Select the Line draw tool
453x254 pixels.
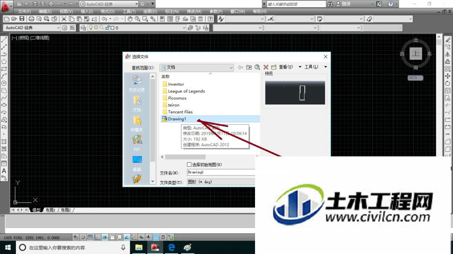point(4,40)
